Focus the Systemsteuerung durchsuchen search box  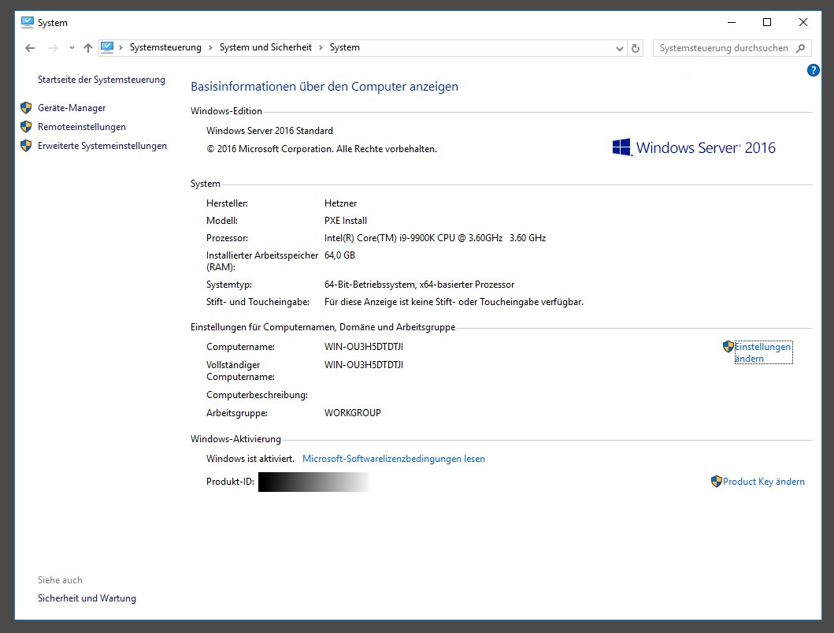click(x=732, y=48)
